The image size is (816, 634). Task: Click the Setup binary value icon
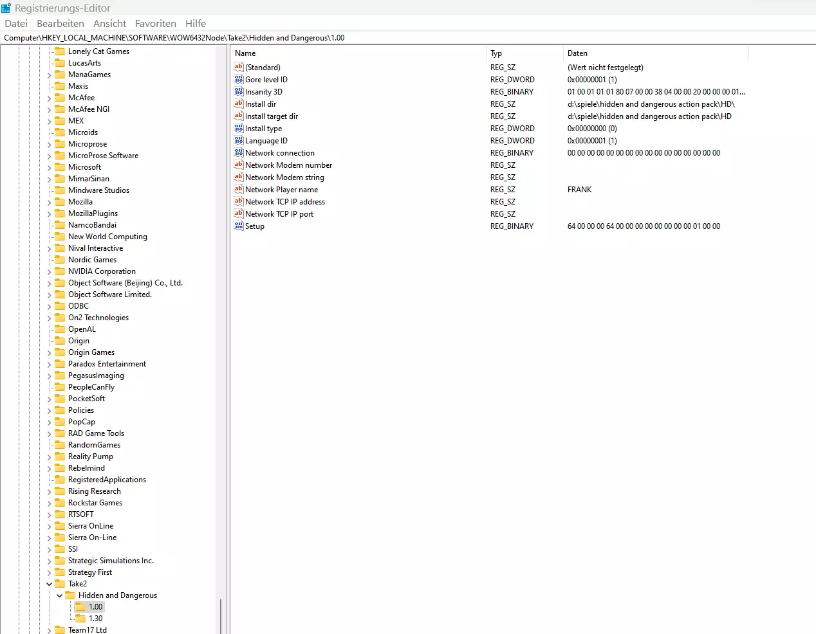(239, 226)
